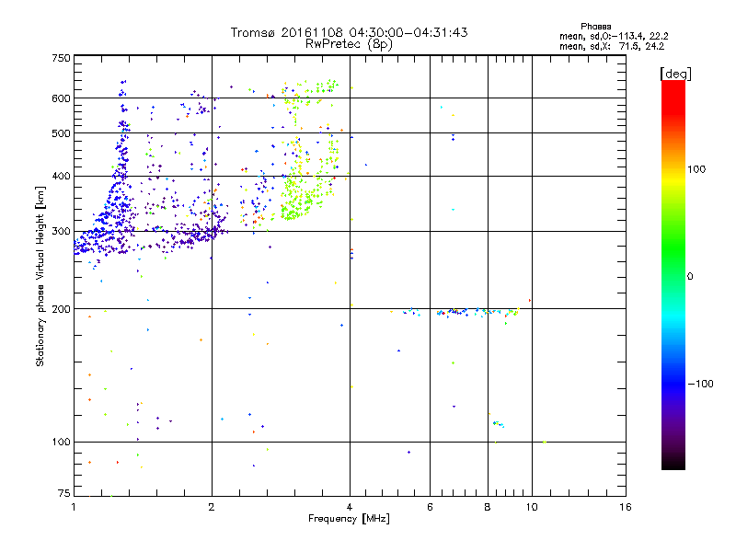
Task: Click the '4' frequency tick label
Action: (x=350, y=507)
